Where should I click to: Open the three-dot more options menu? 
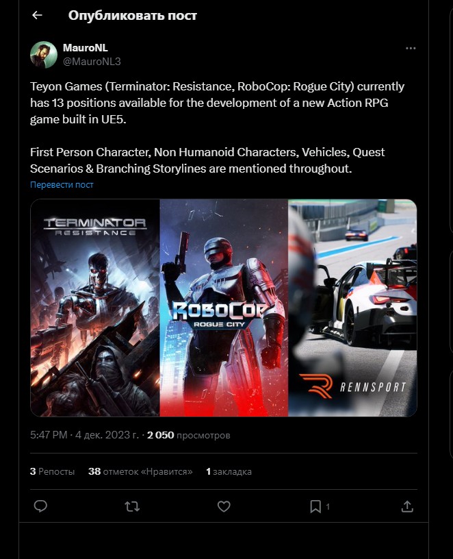click(x=411, y=48)
